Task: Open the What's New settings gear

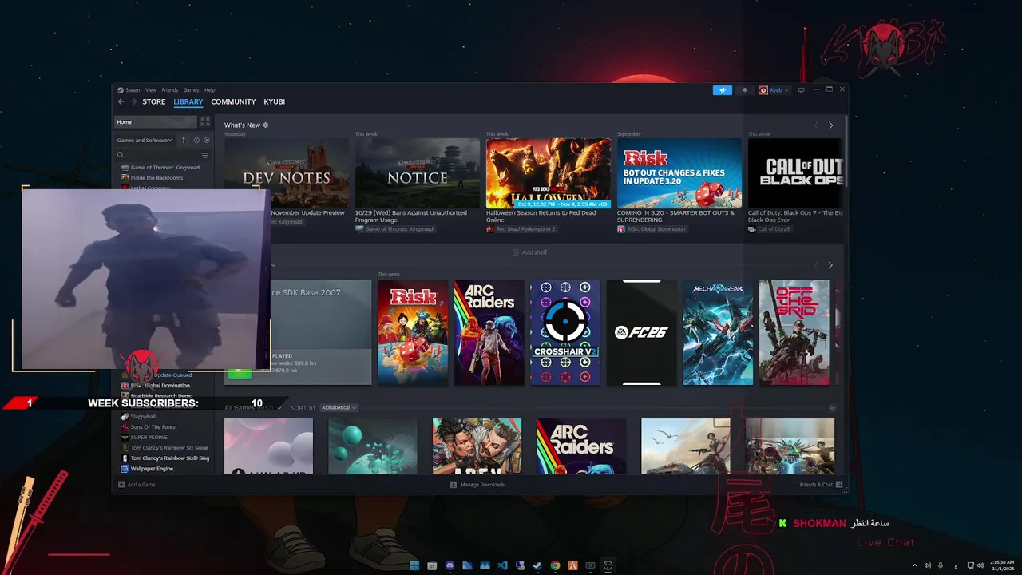Action: point(266,125)
